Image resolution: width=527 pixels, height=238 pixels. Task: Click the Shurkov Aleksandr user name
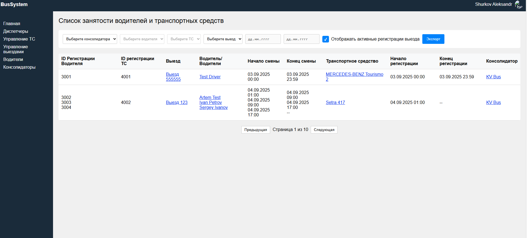494,4
